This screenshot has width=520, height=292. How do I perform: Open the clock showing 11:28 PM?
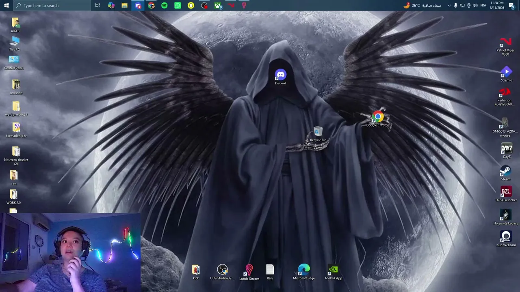(497, 5)
